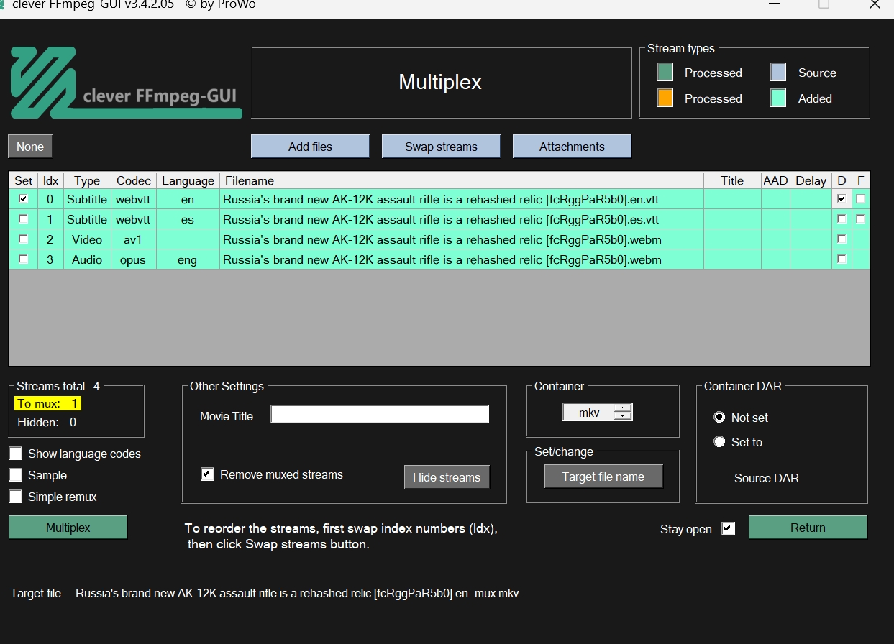Click the Filename column header
The width and height of the screenshot is (894, 644).
(462, 180)
